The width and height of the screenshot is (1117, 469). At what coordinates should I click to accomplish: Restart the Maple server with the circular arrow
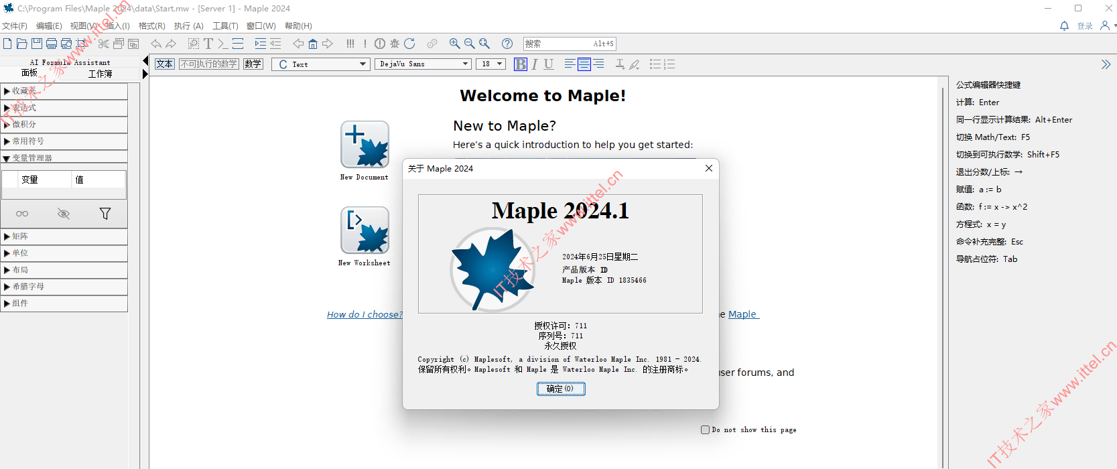(409, 44)
